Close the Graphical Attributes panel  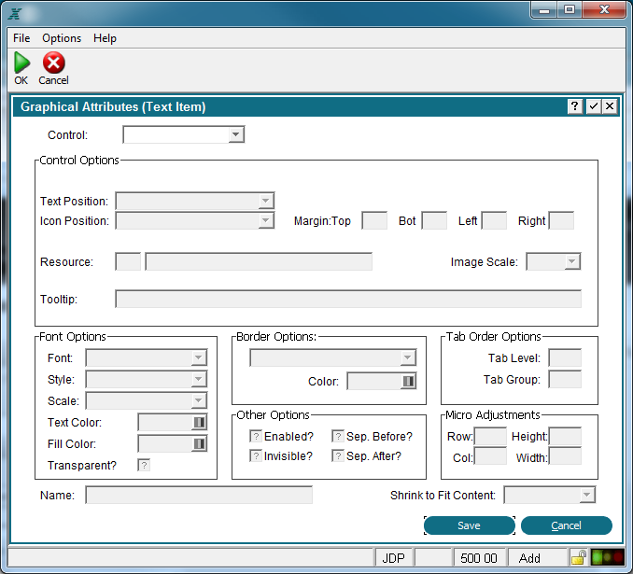[610, 106]
